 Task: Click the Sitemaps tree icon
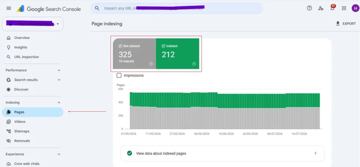coord(9,131)
